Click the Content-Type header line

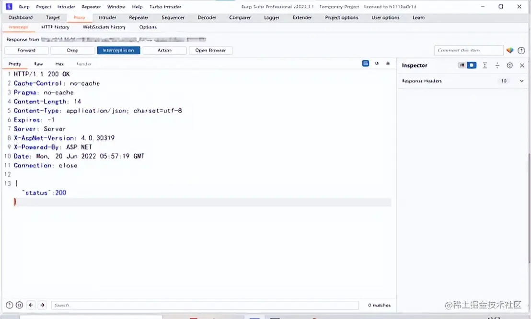98,110
